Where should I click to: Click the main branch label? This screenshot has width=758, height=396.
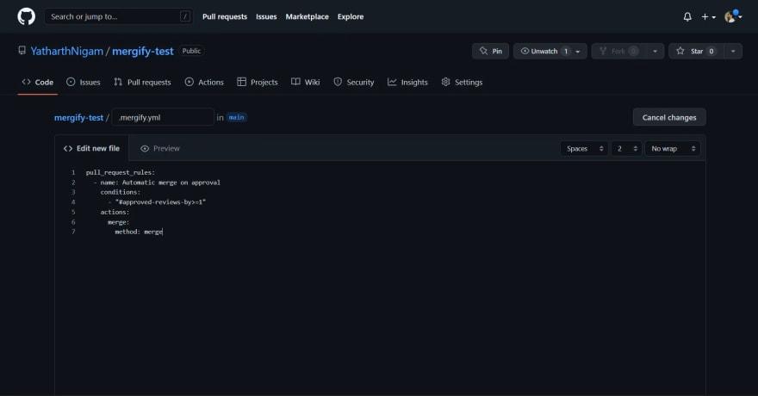click(x=236, y=117)
